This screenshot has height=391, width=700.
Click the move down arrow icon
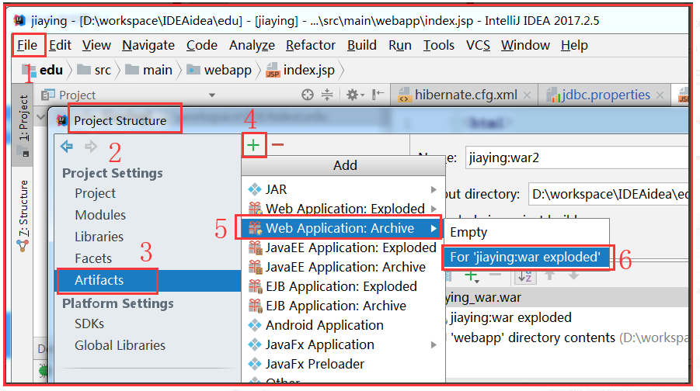pos(574,276)
